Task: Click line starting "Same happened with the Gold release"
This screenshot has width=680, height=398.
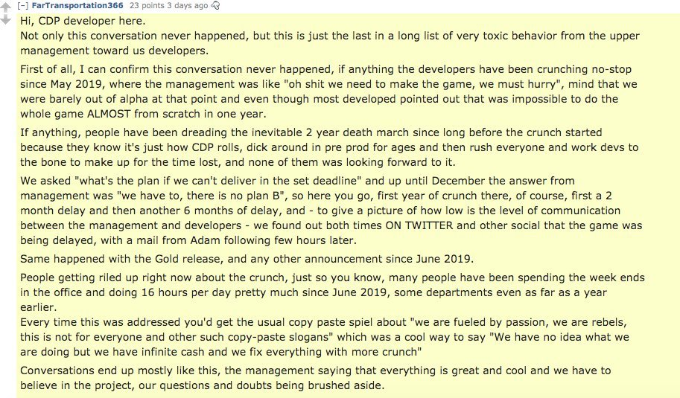Action: (247, 259)
